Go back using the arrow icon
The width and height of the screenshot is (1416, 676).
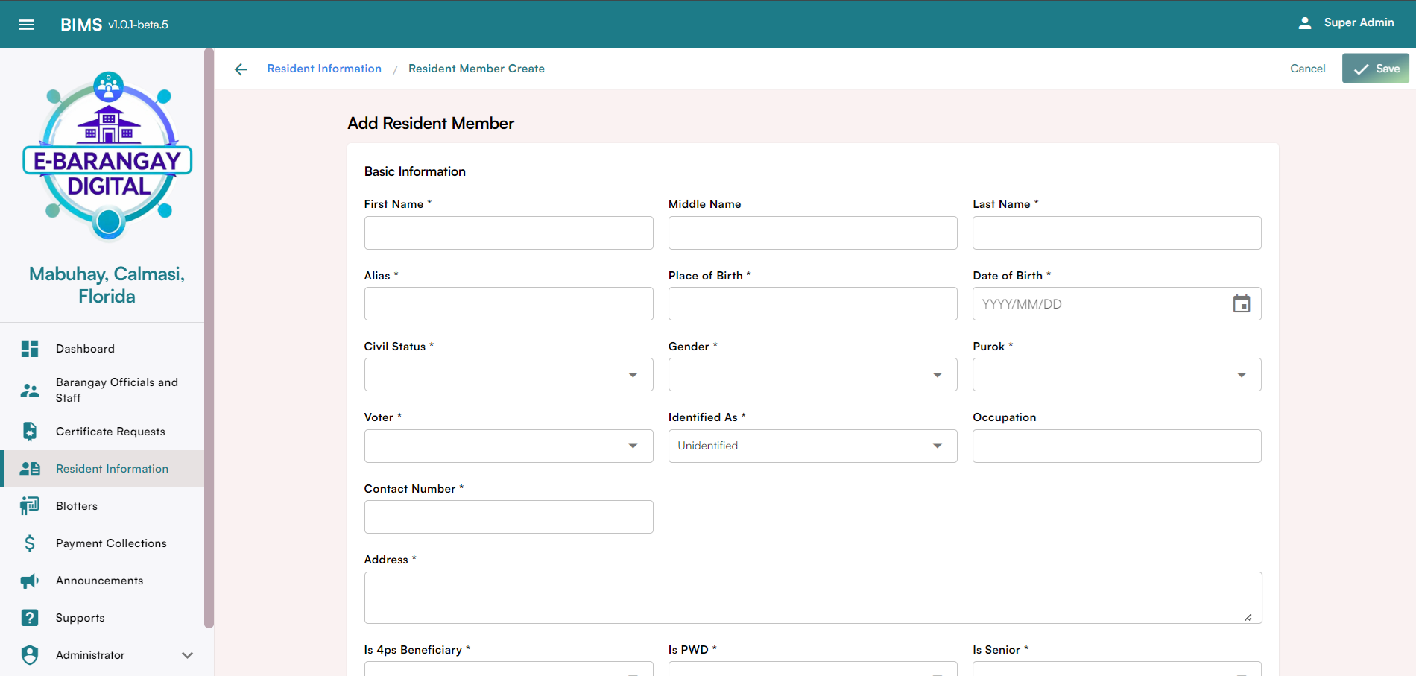tap(241, 69)
